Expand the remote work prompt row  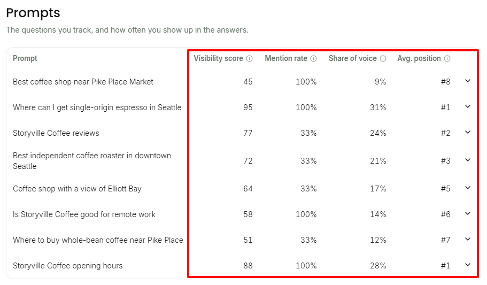click(468, 214)
